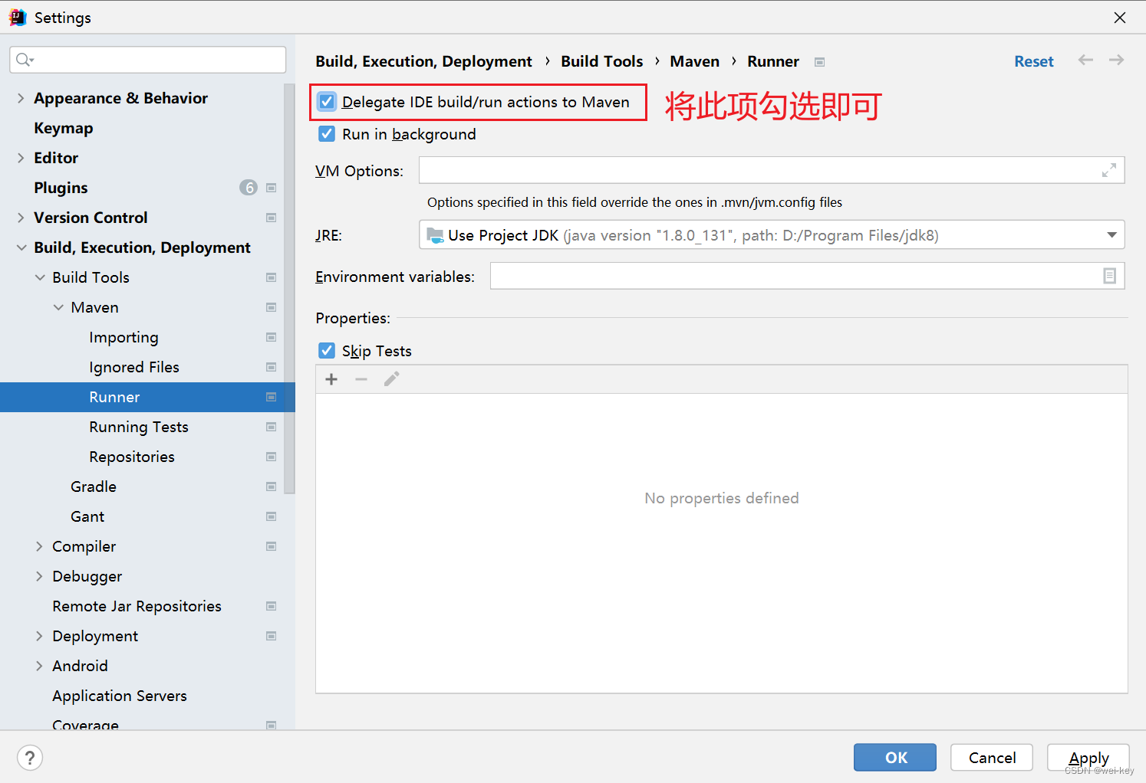Expand Appearance & Behavior section
Viewport: 1146px width, 783px height.
click(21, 98)
